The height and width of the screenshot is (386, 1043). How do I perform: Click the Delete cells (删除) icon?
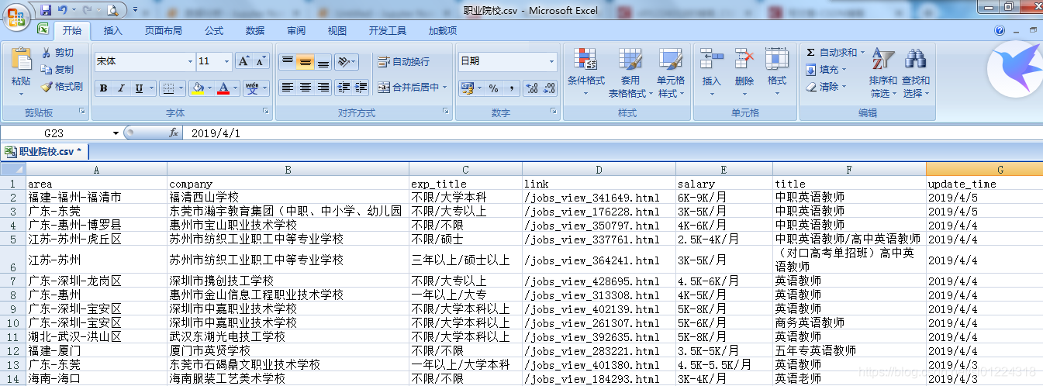(x=744, y=60)
